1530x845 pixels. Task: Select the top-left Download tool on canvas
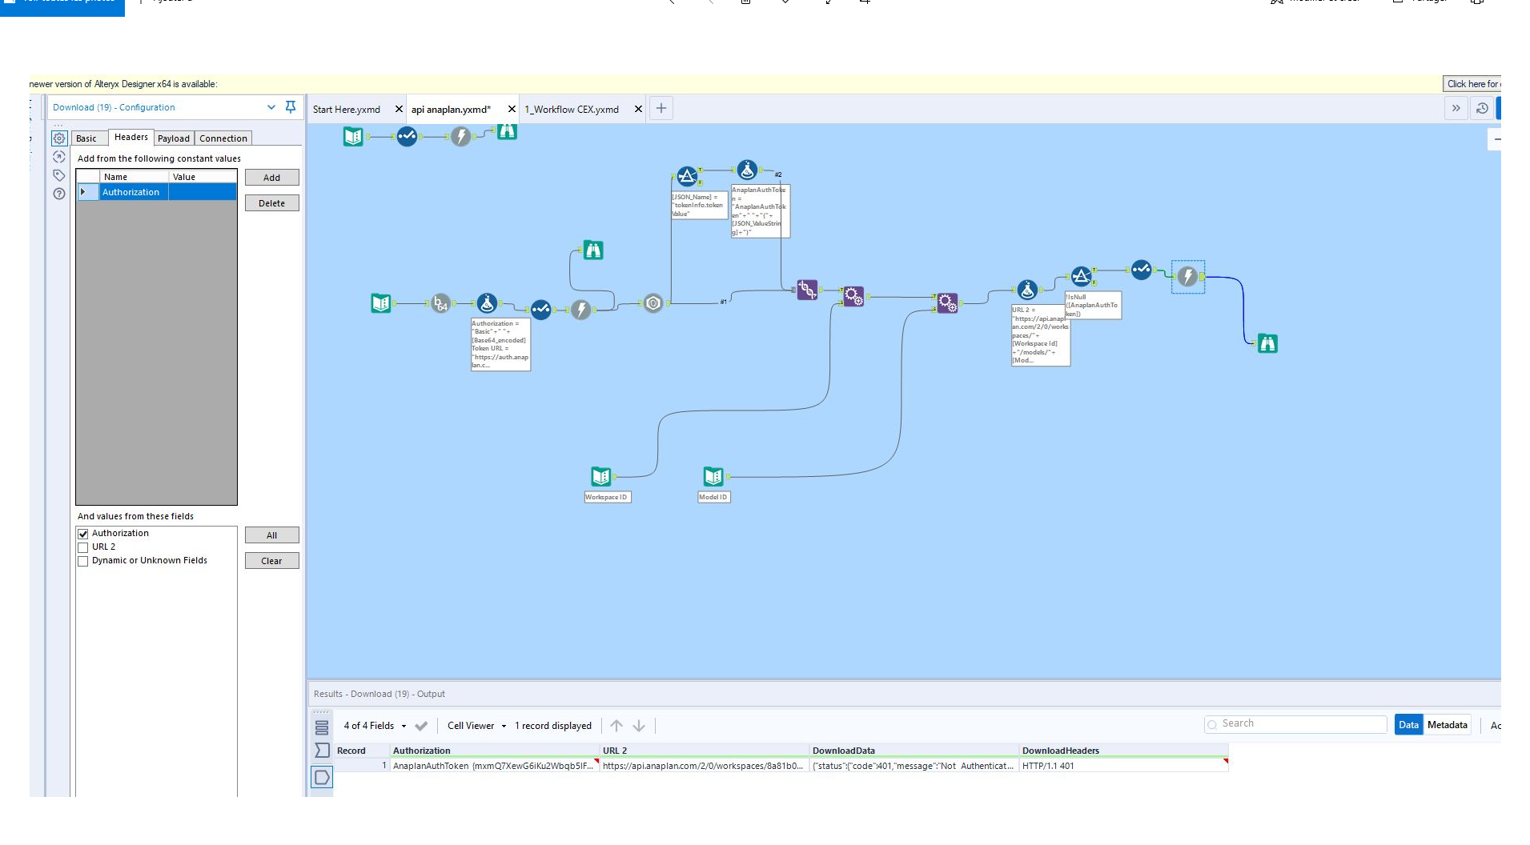[460, 136]
